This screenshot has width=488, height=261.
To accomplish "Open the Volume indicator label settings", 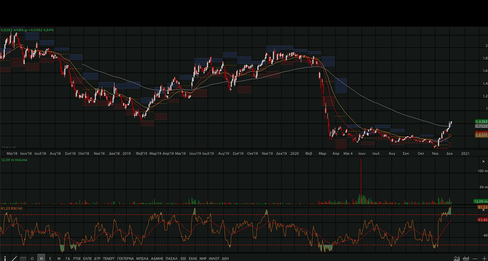I will pyautogui.click(x=14, y=159).
